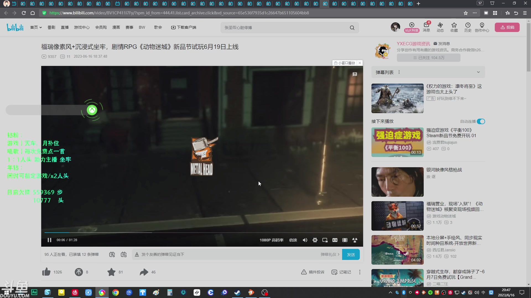Open the more options dots under the video
This screenshot has height=298, width=531.
click(360, 272)
